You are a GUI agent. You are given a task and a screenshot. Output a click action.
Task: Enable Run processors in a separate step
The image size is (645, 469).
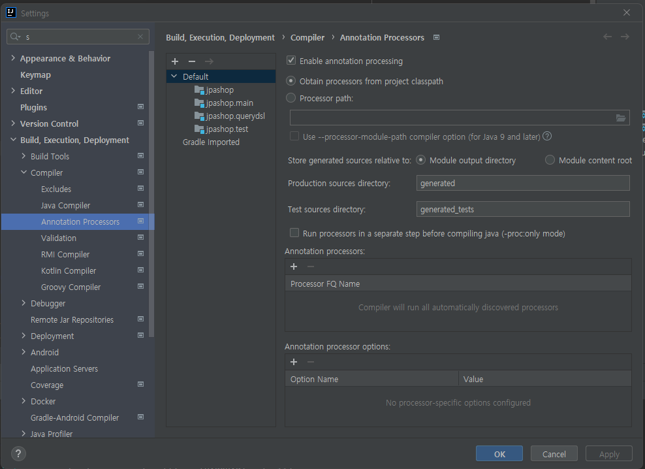point(294,233)
